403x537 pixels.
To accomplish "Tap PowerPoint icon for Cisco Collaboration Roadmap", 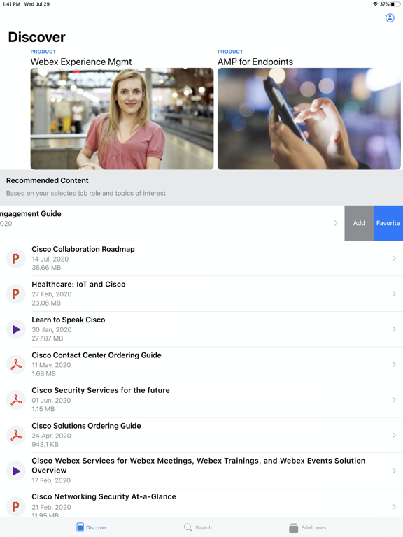I will [x=16, y=259].
